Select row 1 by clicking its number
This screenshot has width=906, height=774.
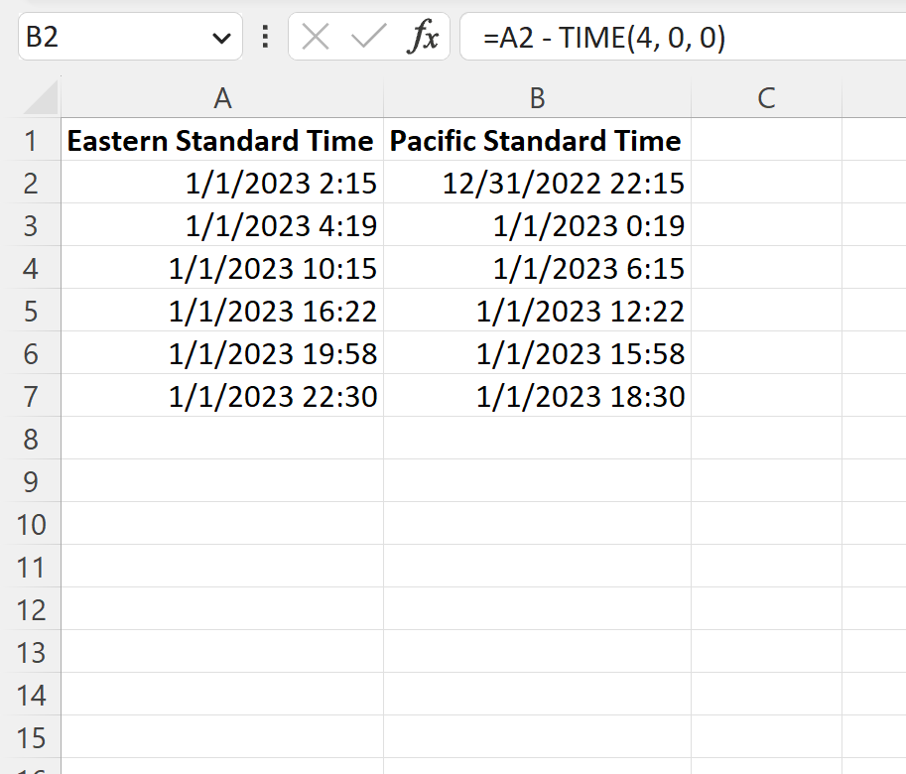[x=33, y=140]
